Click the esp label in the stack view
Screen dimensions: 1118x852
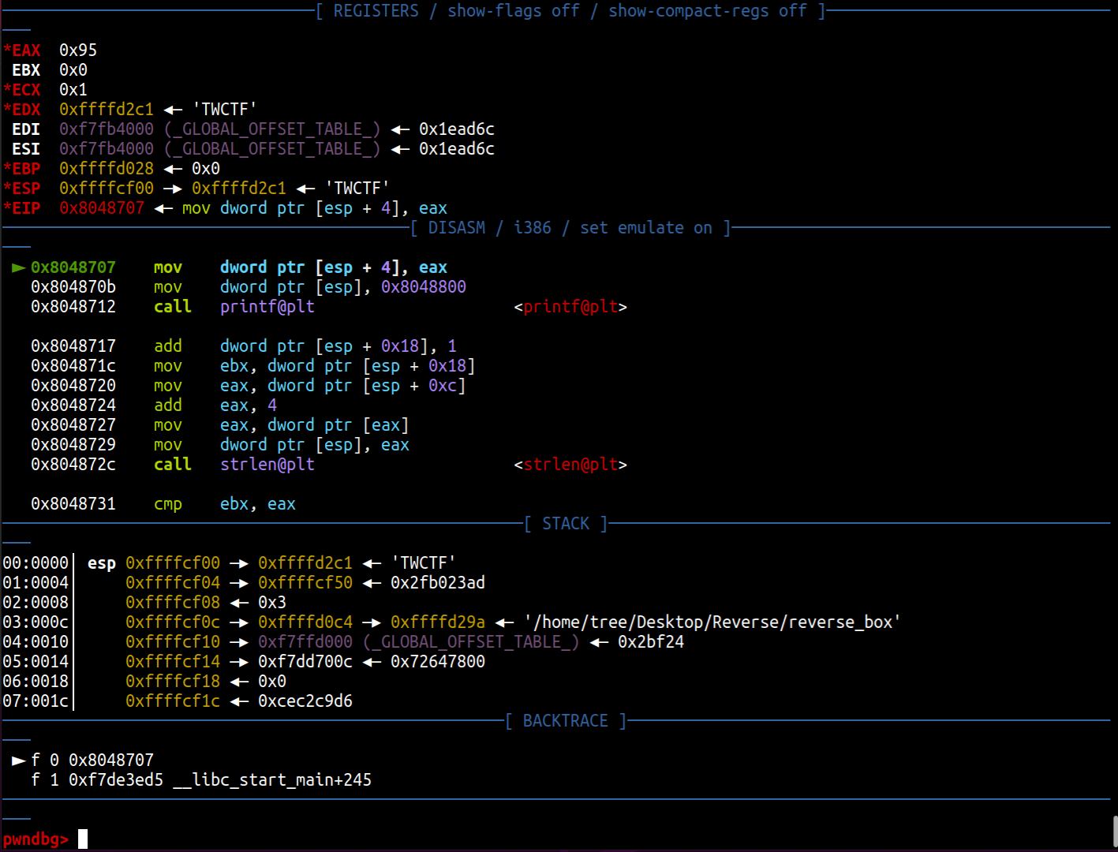pos(102,563)
